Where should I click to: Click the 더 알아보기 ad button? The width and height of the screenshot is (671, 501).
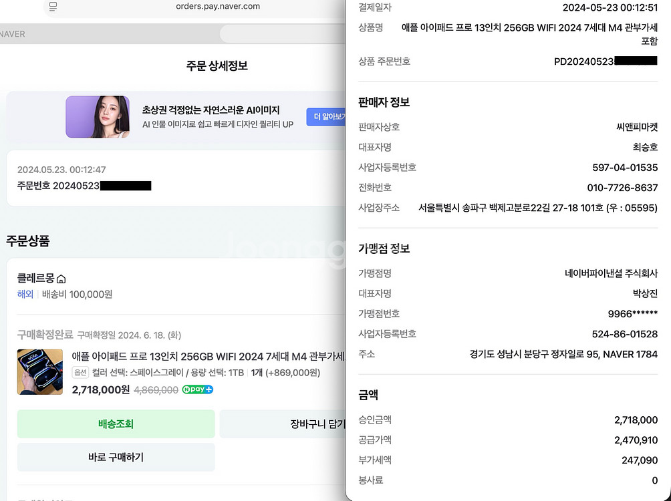[326, 117]
